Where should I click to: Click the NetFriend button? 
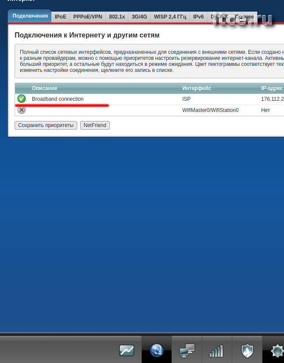click(x=95, y=125)
